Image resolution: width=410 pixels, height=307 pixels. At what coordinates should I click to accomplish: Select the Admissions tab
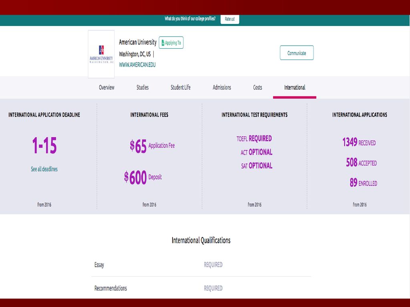point(222,88)
